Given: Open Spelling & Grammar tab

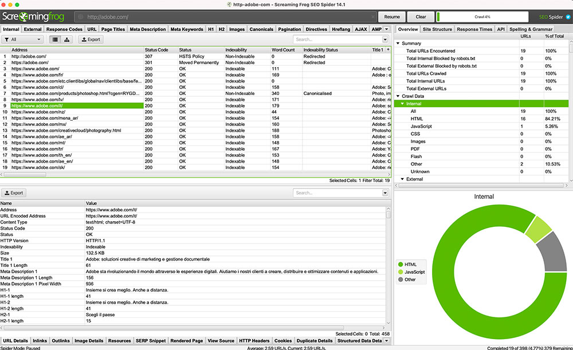Looking at the screenshot, I should tap(531, 29).
